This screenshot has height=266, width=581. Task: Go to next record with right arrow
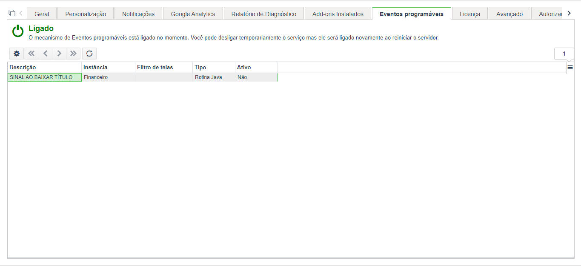click(x=59, y=54)
